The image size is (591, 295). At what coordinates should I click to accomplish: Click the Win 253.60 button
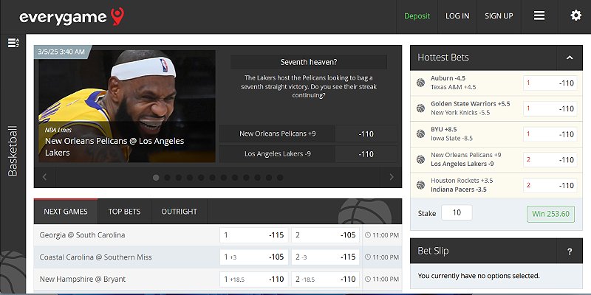click(x=550, y=214)
